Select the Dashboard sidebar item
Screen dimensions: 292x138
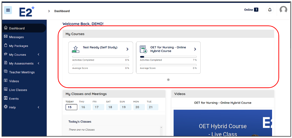17,28
